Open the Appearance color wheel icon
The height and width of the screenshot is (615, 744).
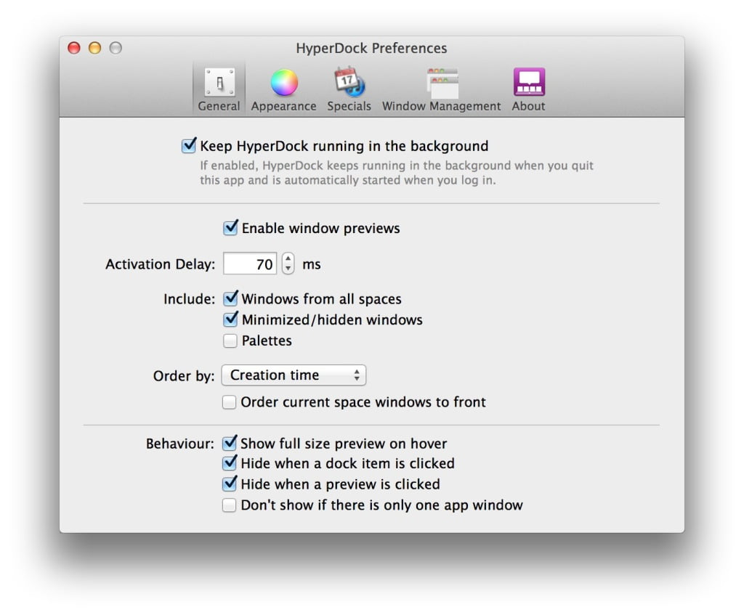pos(284,83)
